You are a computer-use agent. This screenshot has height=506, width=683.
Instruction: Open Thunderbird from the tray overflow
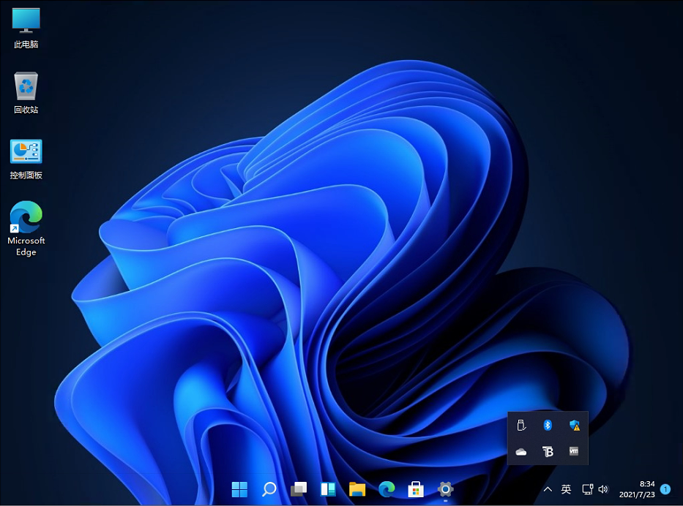click(x=548, y=452)
